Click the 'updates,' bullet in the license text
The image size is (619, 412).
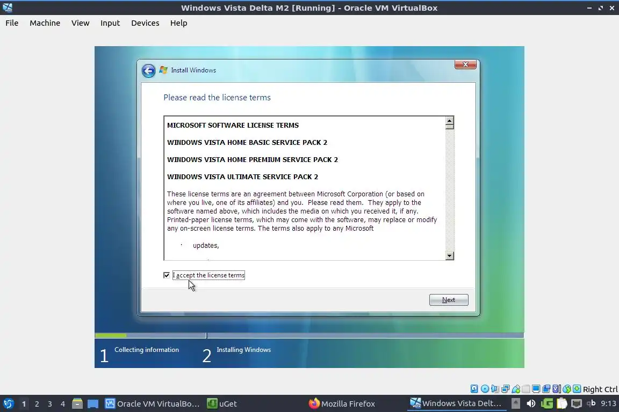(206, 246)
